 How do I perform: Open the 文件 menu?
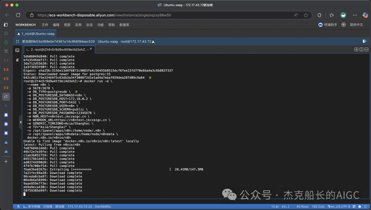[45, 25]
